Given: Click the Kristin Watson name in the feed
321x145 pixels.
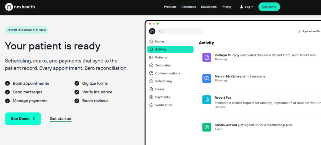Looking at the screenshot, I should (x=226, y=125).
